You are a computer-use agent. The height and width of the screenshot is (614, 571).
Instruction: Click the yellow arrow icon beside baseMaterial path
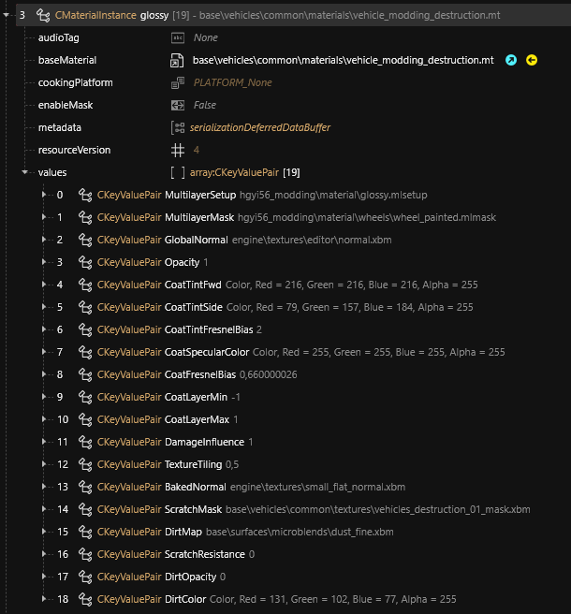point(532,60)
